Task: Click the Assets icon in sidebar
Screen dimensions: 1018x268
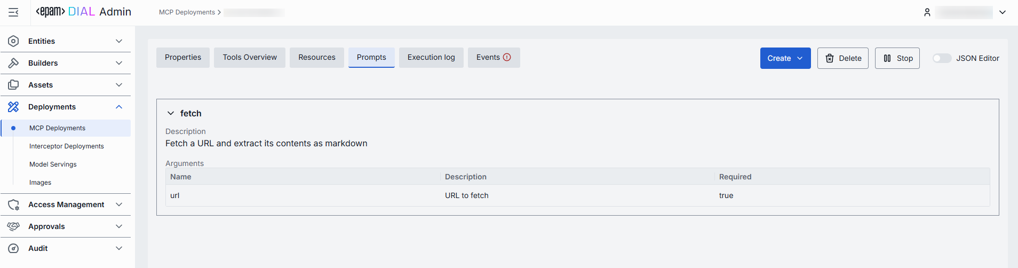Action: pyautogui.click(x=13, y=85)
